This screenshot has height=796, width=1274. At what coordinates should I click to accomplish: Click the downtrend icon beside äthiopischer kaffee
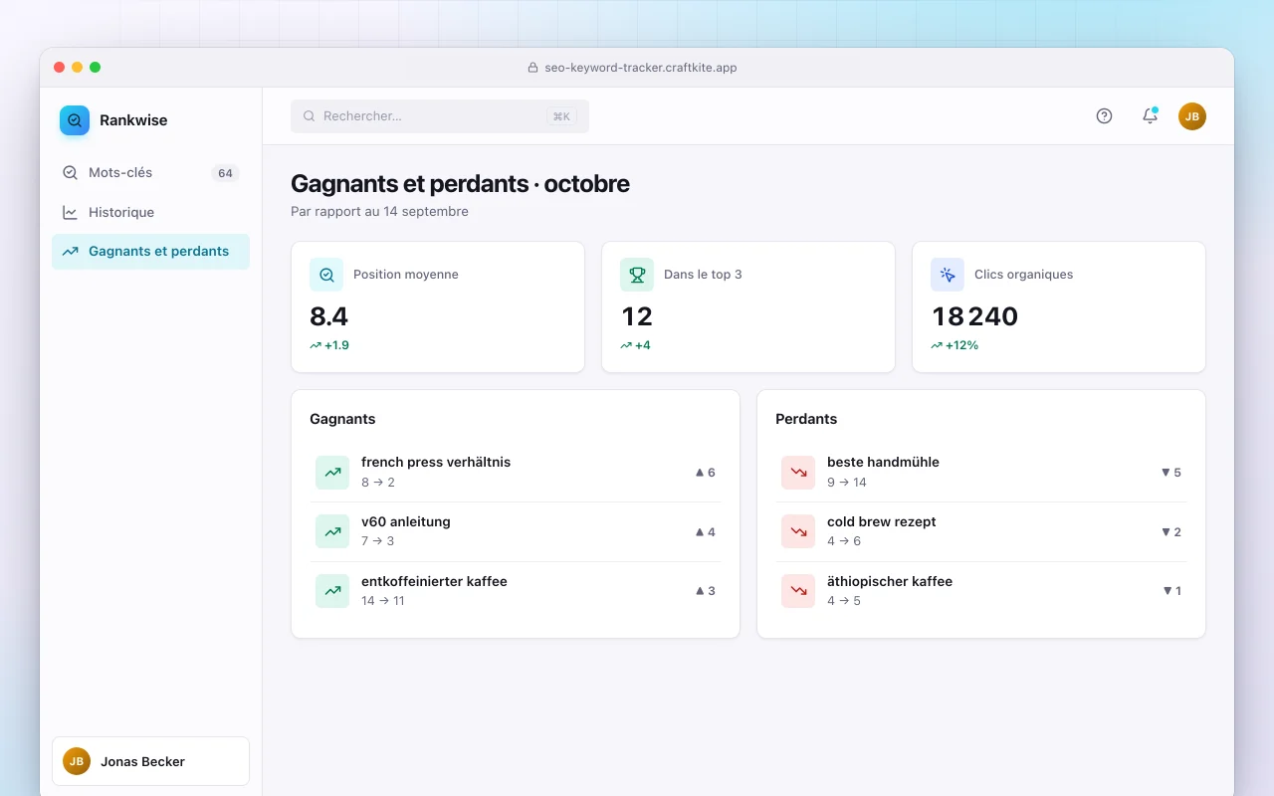(798, 591)
